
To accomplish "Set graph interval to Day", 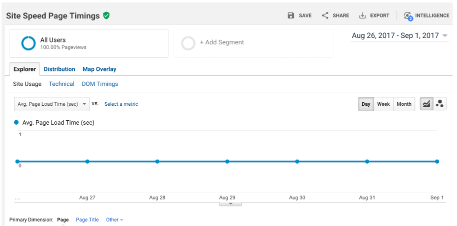I will click(366, 104).
